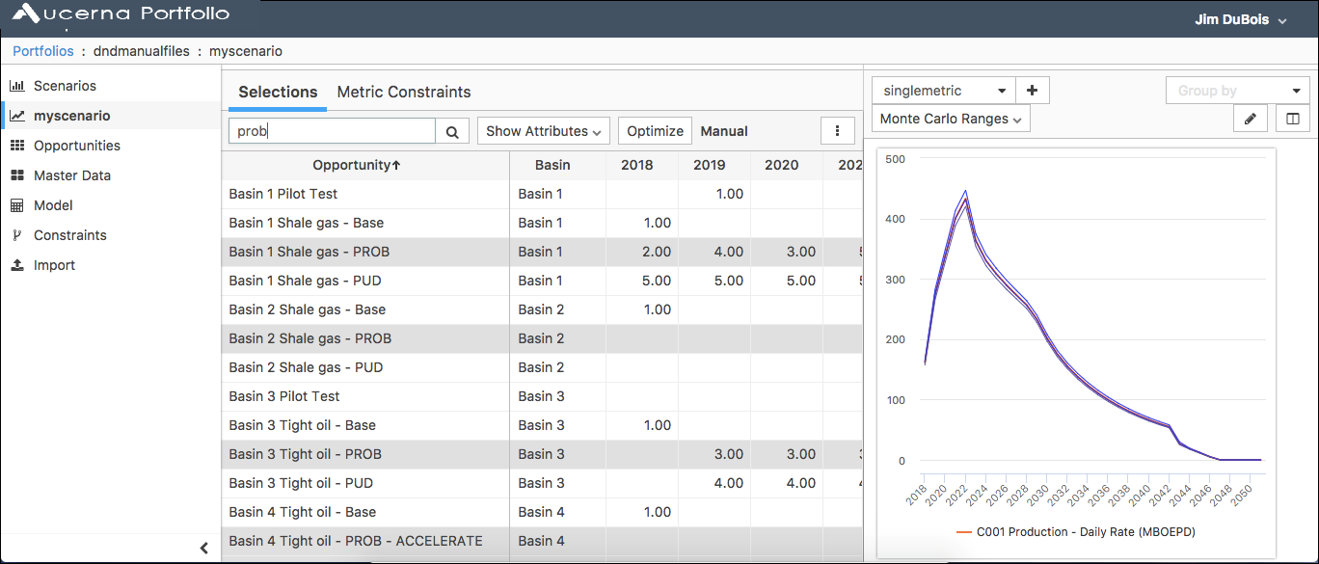Screen dimensions: 1319x564
Task: Click the C001 Production legend color line
Action: 964,532
